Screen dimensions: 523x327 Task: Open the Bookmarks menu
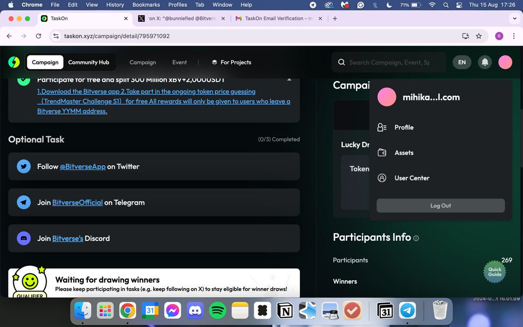click(146, 5)
